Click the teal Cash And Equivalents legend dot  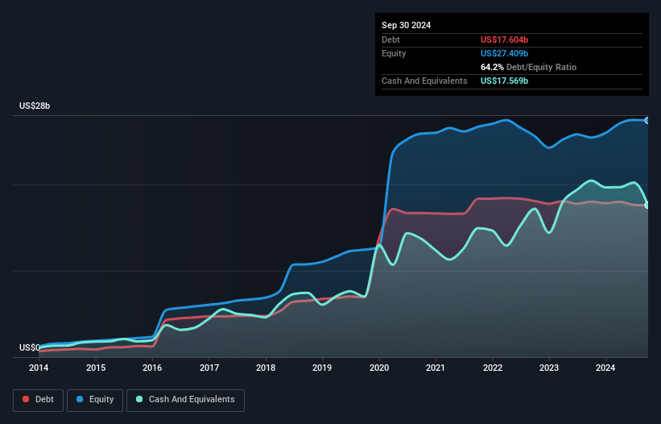tap(139, 399)
